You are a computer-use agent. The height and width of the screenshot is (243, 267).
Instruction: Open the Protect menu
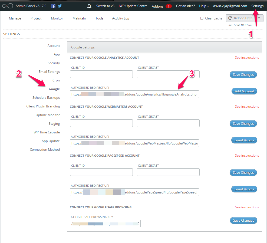(36, 18)
